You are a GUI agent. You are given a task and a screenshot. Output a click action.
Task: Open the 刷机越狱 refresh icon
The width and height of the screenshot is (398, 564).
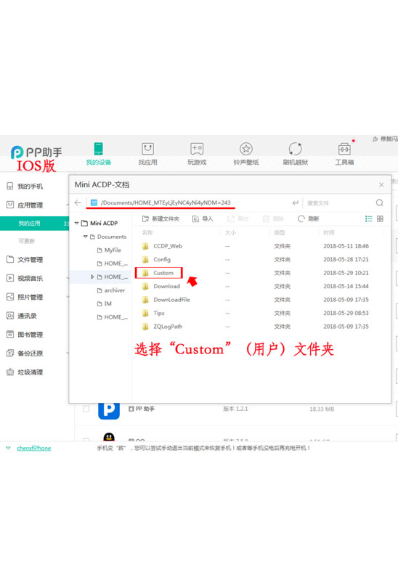click(x=295, y=149)
